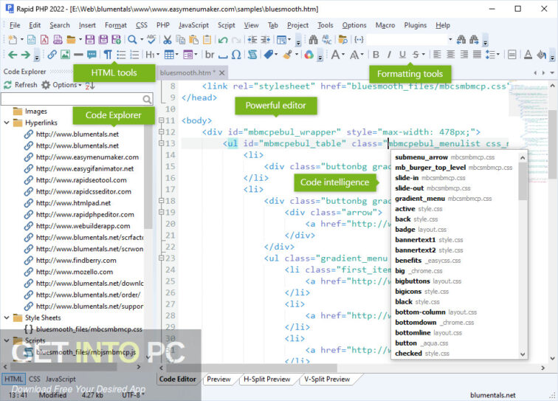Refresh the Code Explorer

click(x=21, y=85)
